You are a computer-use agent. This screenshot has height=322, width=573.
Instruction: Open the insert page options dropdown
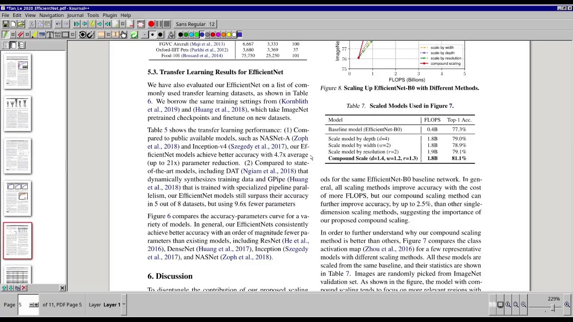click(123, 24)
